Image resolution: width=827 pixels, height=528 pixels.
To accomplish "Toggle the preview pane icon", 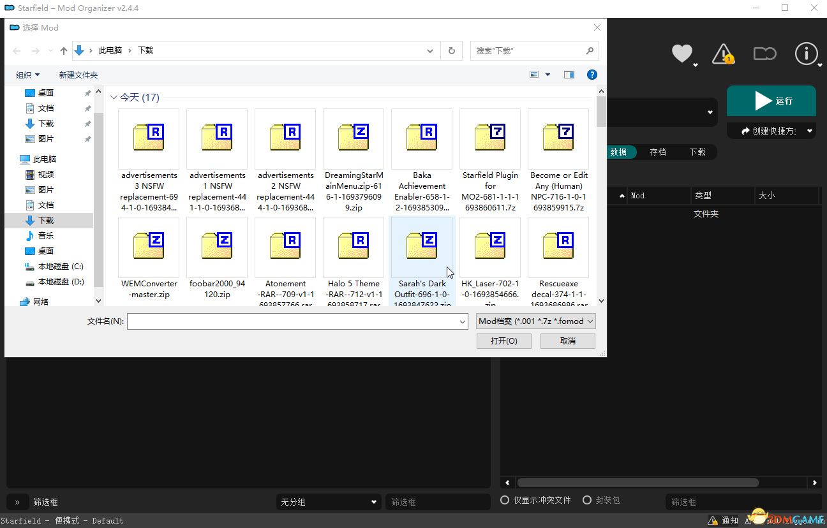I will pos(569,75).
